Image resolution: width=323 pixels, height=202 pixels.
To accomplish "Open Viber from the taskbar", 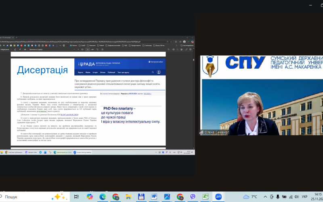I will [192, 196].
